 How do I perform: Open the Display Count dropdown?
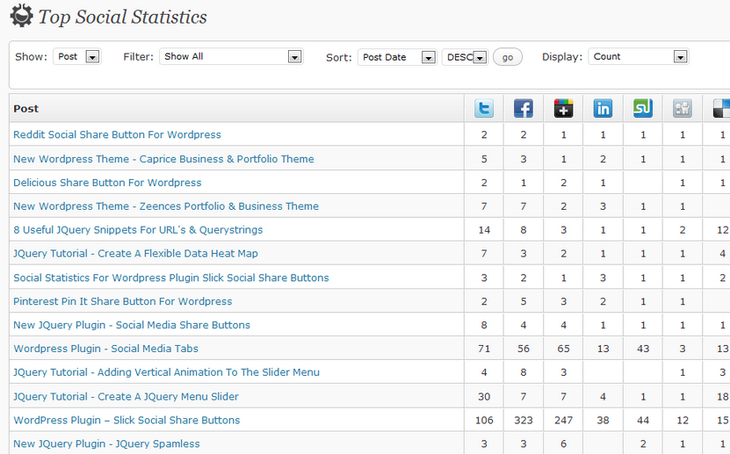(x=639, y=56)
